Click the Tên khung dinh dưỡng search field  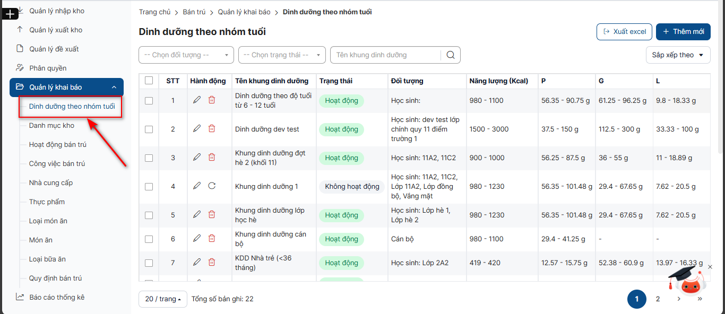pos(386,55)
